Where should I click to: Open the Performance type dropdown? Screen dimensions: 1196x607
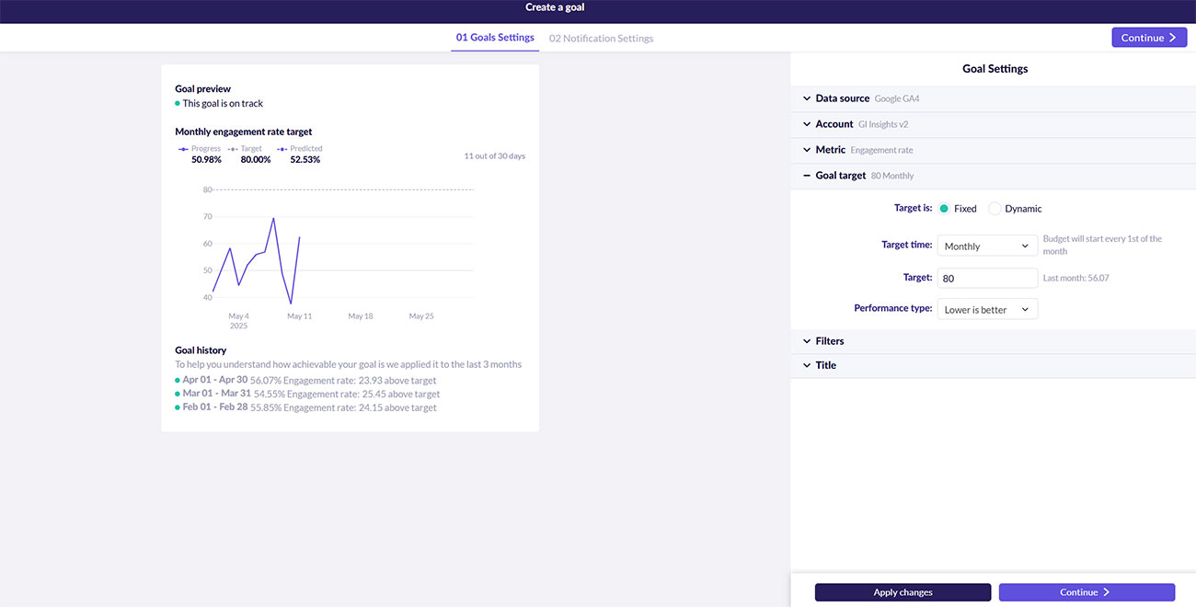click(x=987, y=310)
